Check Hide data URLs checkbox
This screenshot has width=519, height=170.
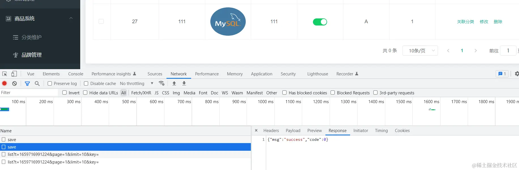tap(85, 93)
